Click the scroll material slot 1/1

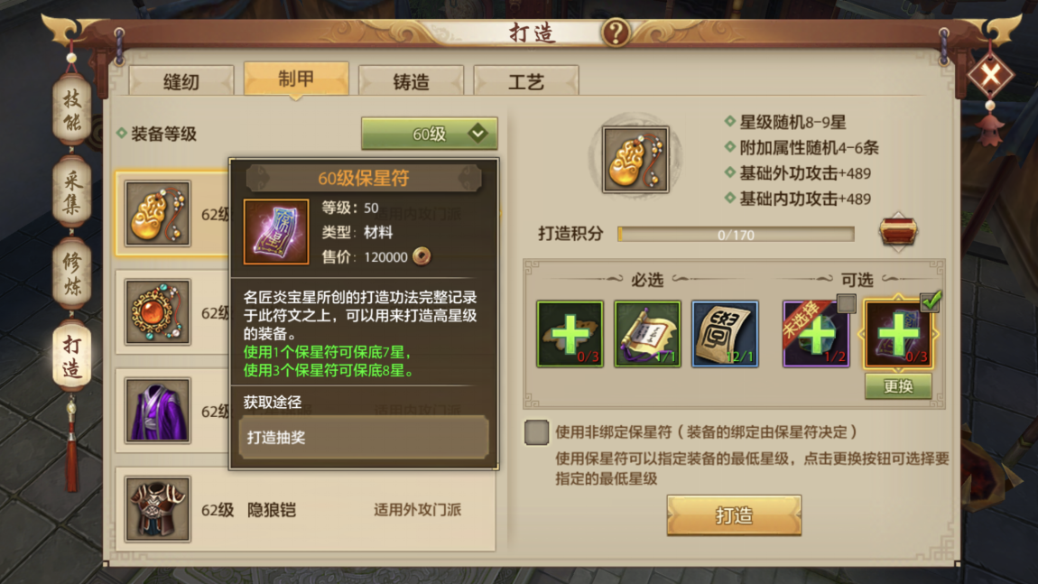point(647,334)
